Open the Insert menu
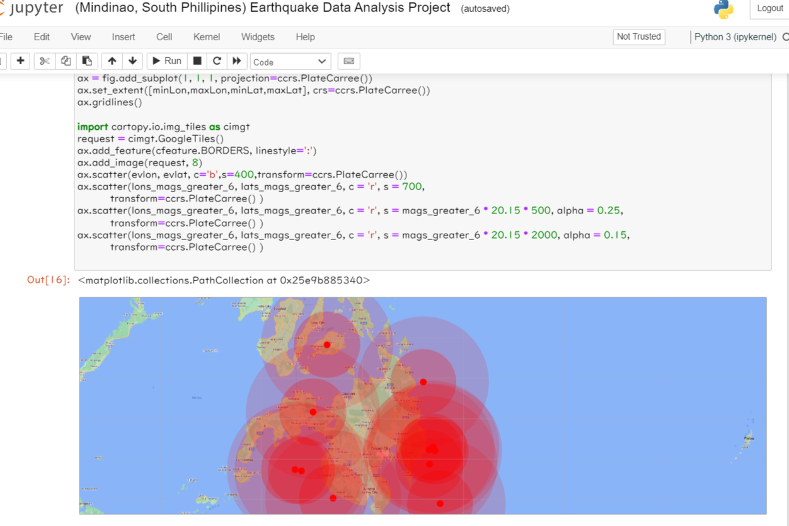789x526 pixels. pyautogui.click(x=124, y=37)
